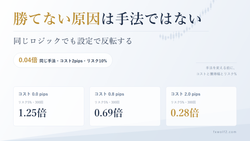250x141 pixels.
Task: Click the divider line under the headline
Action: click(x=111, y=31)
